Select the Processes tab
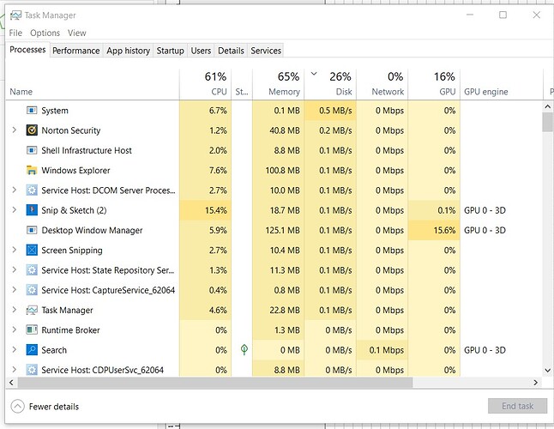Viewport: 554px width, 429px height. (27, 50)
